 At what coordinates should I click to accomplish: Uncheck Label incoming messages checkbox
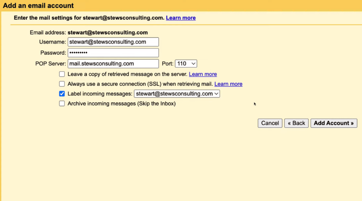(x=62, y=94)
